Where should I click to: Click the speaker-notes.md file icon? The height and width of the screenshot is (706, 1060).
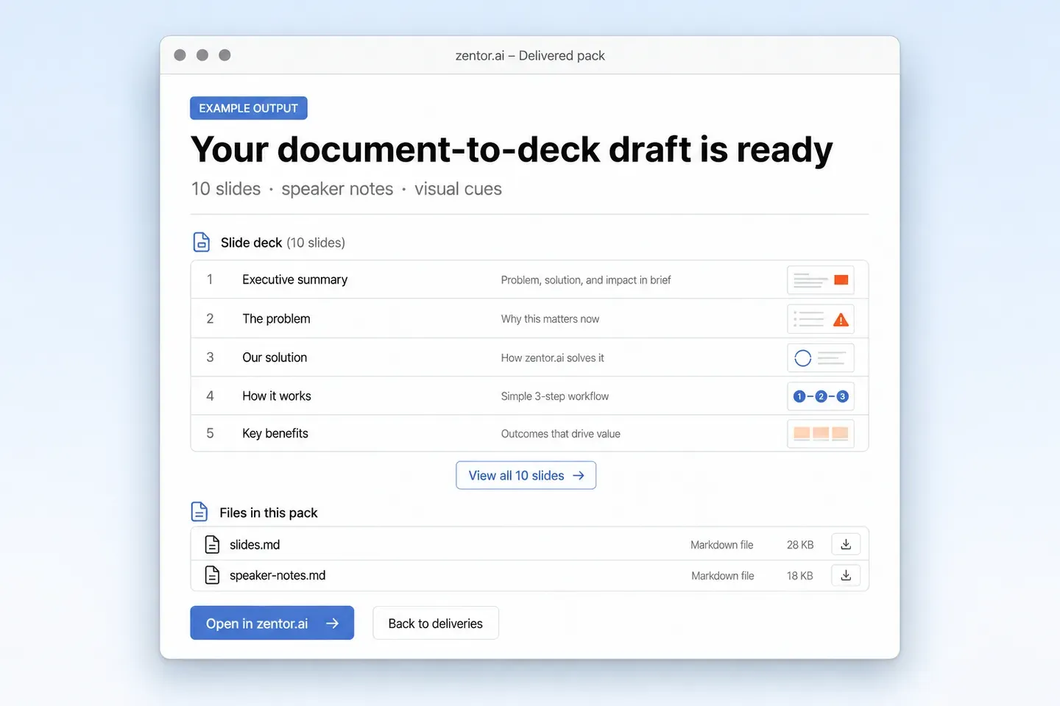(212, 575)
